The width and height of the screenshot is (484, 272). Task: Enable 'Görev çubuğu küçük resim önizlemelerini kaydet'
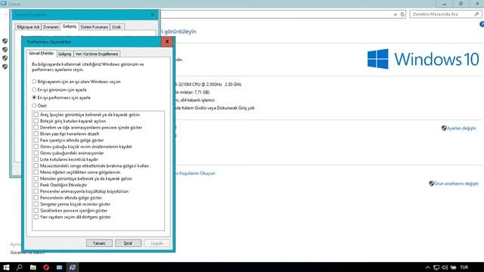pos(36,147)
